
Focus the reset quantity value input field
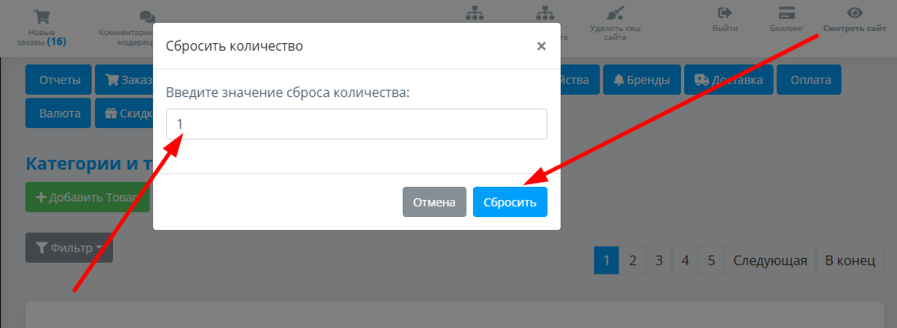click(357, 124)
